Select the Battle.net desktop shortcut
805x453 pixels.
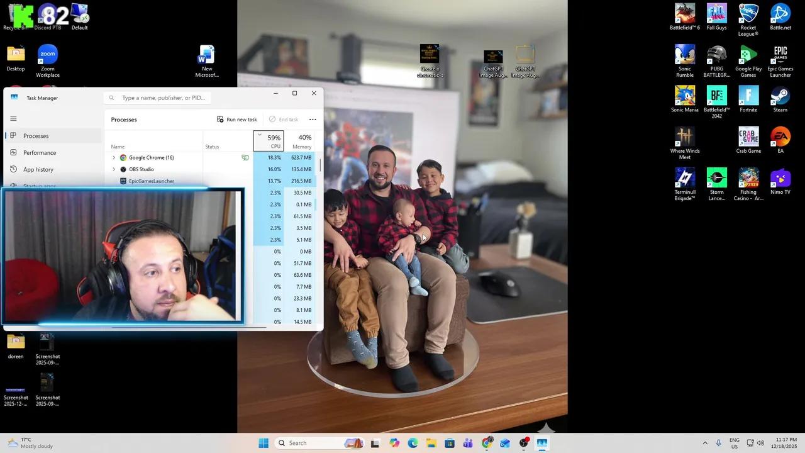coord(780,16)
